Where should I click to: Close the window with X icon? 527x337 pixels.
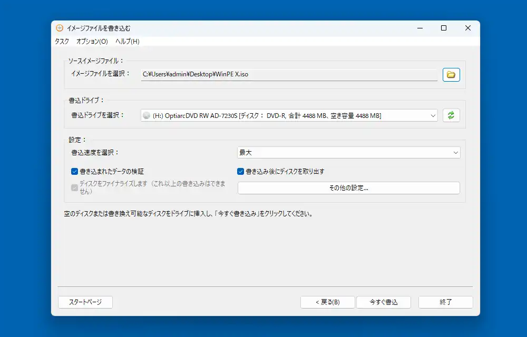pos(467,28)
